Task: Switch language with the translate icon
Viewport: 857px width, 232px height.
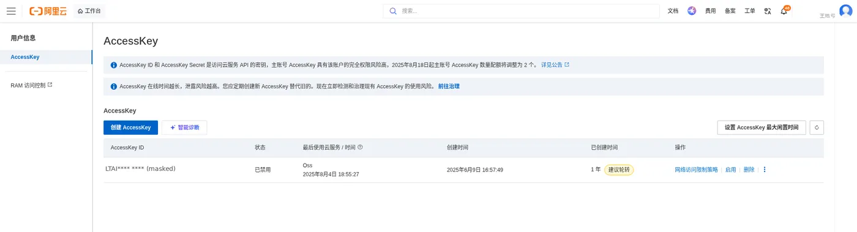Action: tap(768, 11)
